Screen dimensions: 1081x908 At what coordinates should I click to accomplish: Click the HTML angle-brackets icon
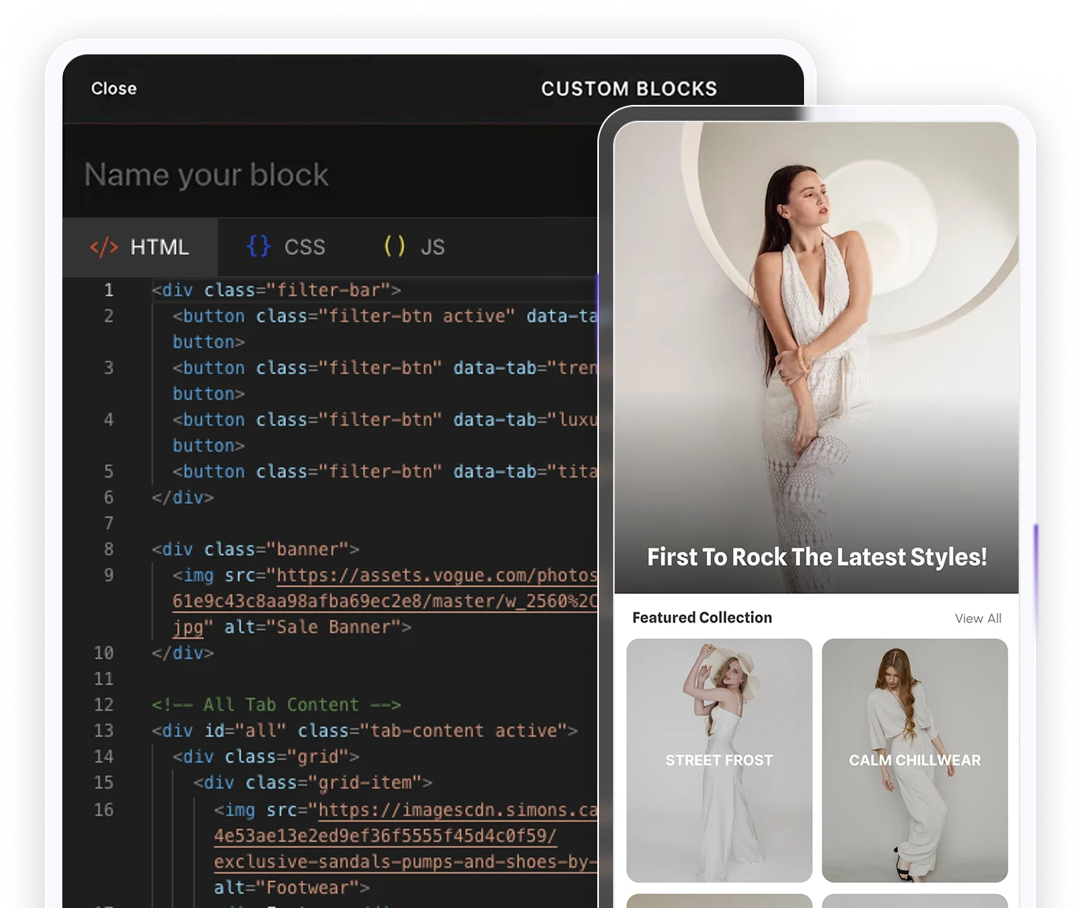coord(103,247)
